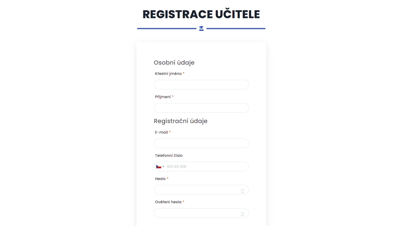Click the Křestní jméno input field

point(201,85)
